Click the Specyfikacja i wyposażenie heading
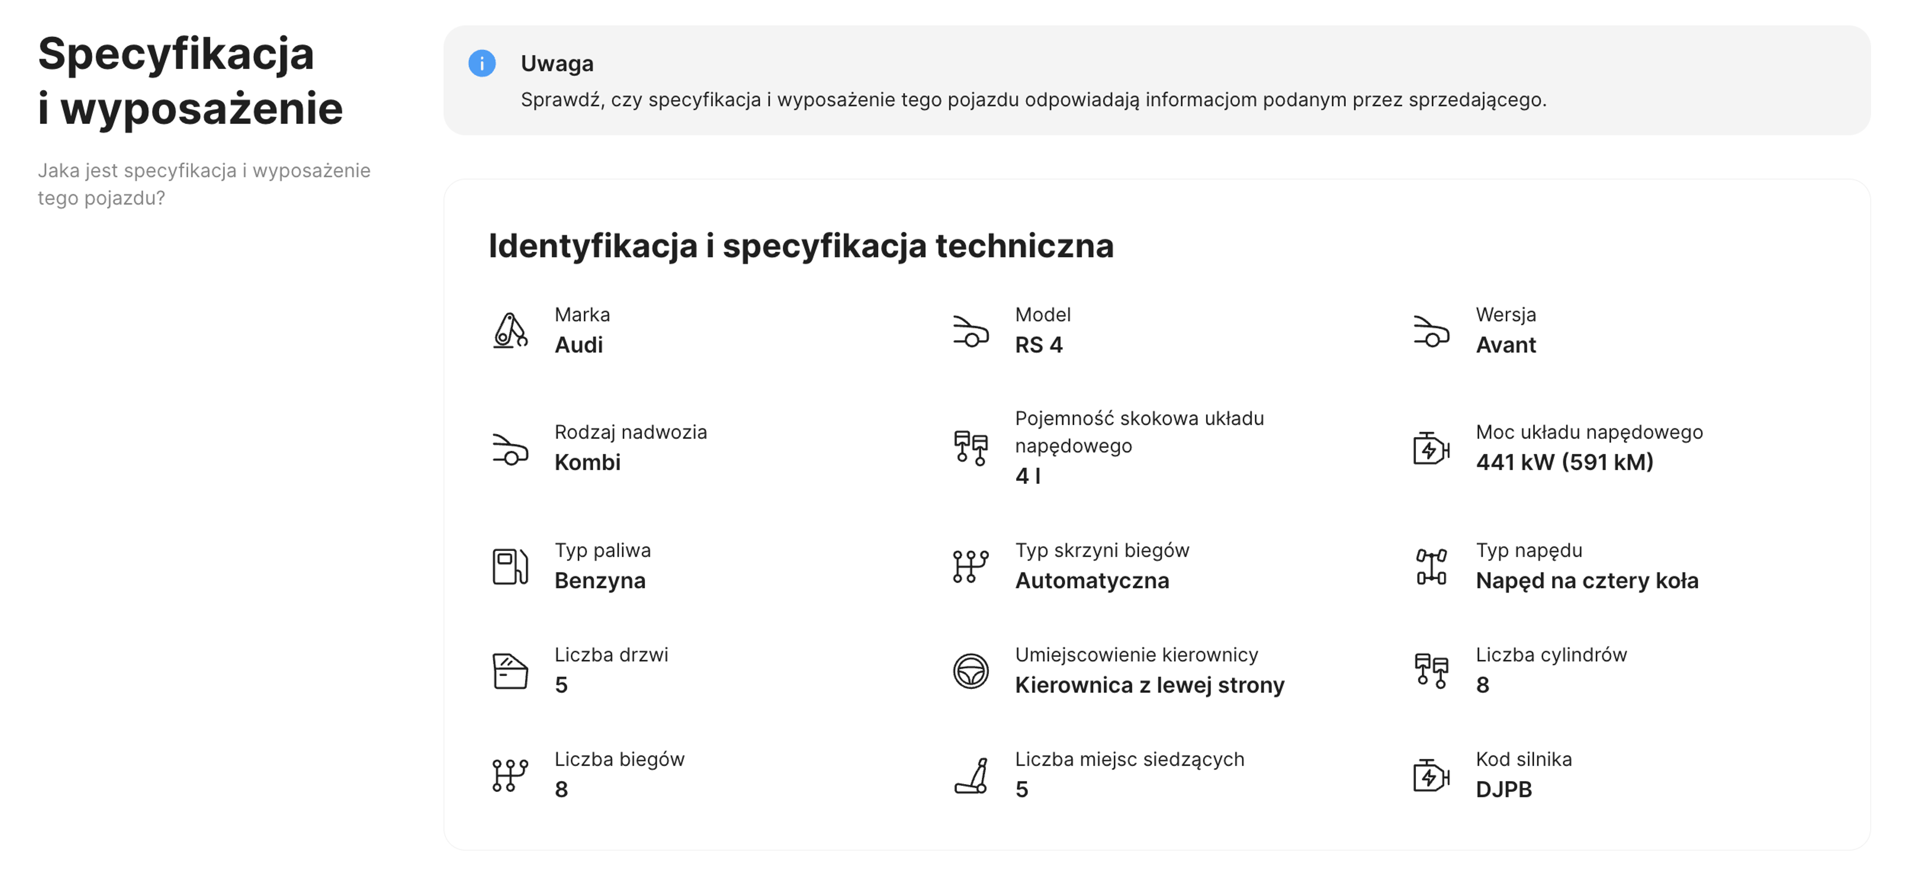 190,81
